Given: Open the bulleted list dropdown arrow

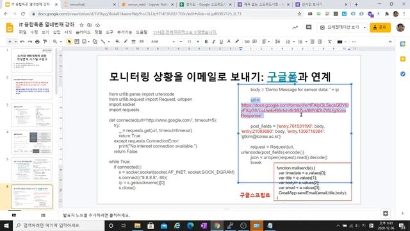Looking at the screenshot, I should pyautogui.click(x=306, y=42).
